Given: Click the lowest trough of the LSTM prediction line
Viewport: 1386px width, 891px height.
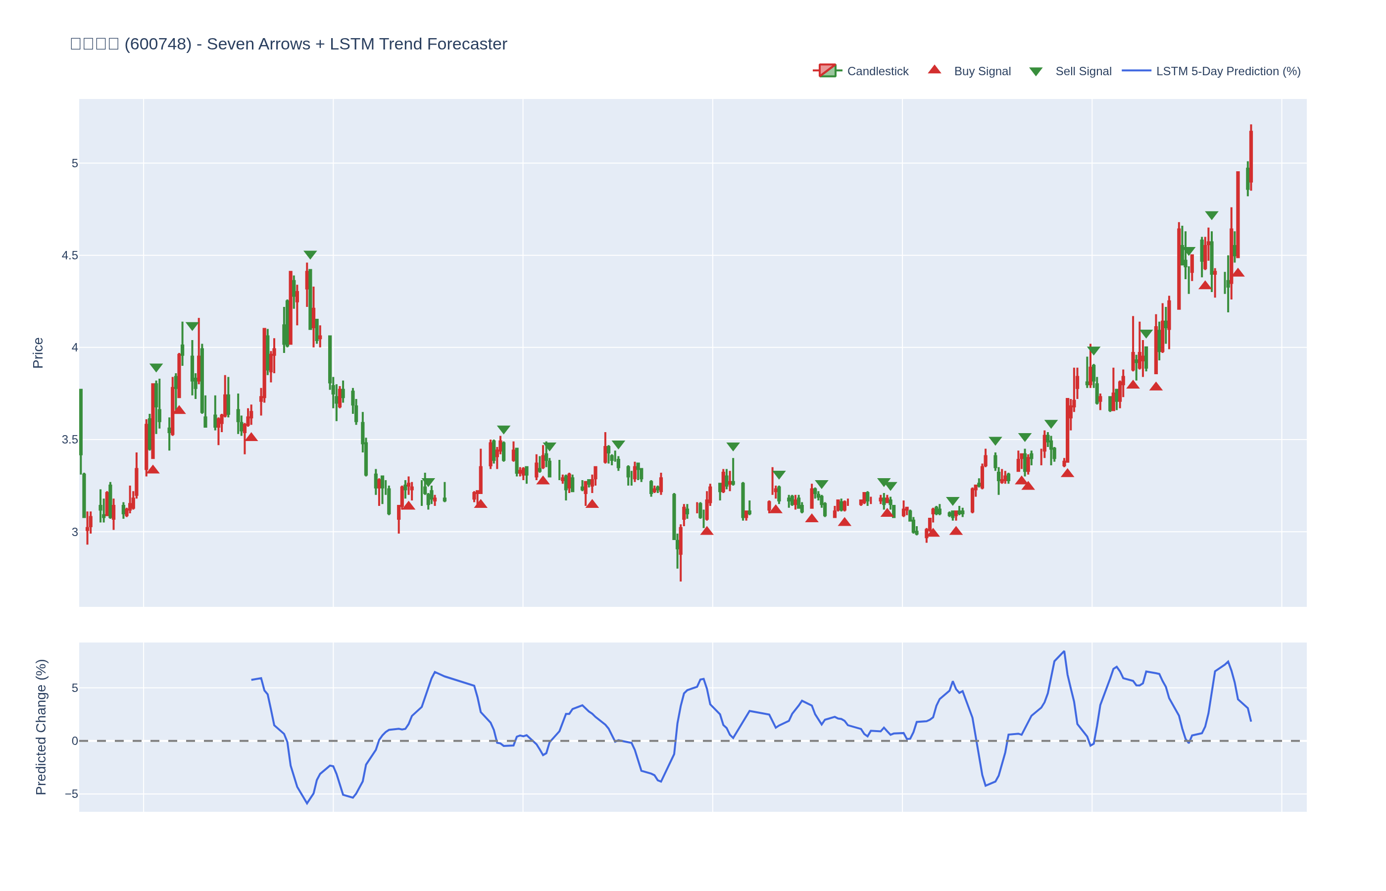Looking at the screenshot, I should (307, 803).
